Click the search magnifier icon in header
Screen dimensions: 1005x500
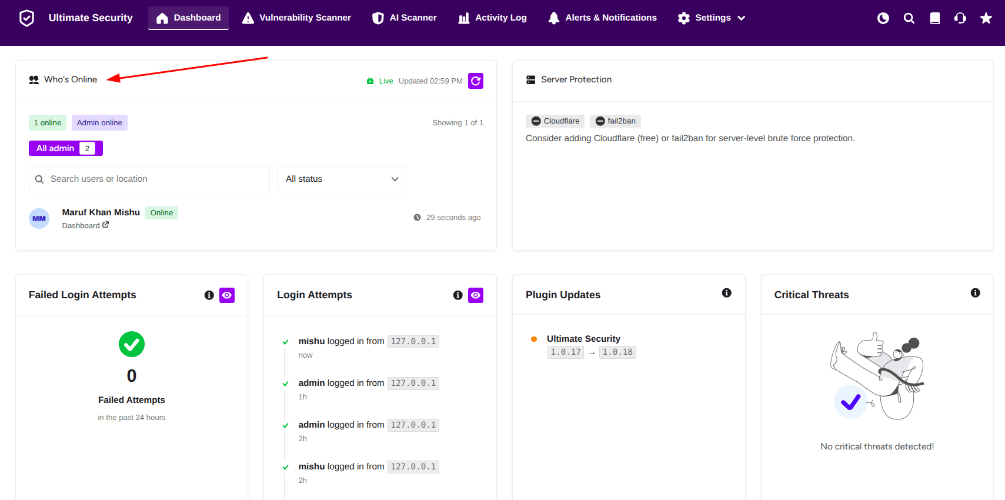click(x=909, y=18)
